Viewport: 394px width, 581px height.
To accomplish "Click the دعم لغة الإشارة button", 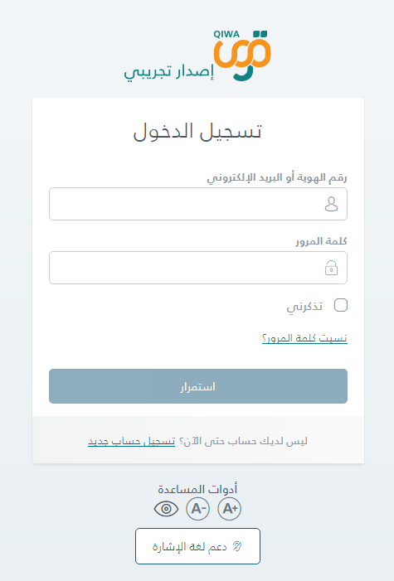I will pos(197,546).
